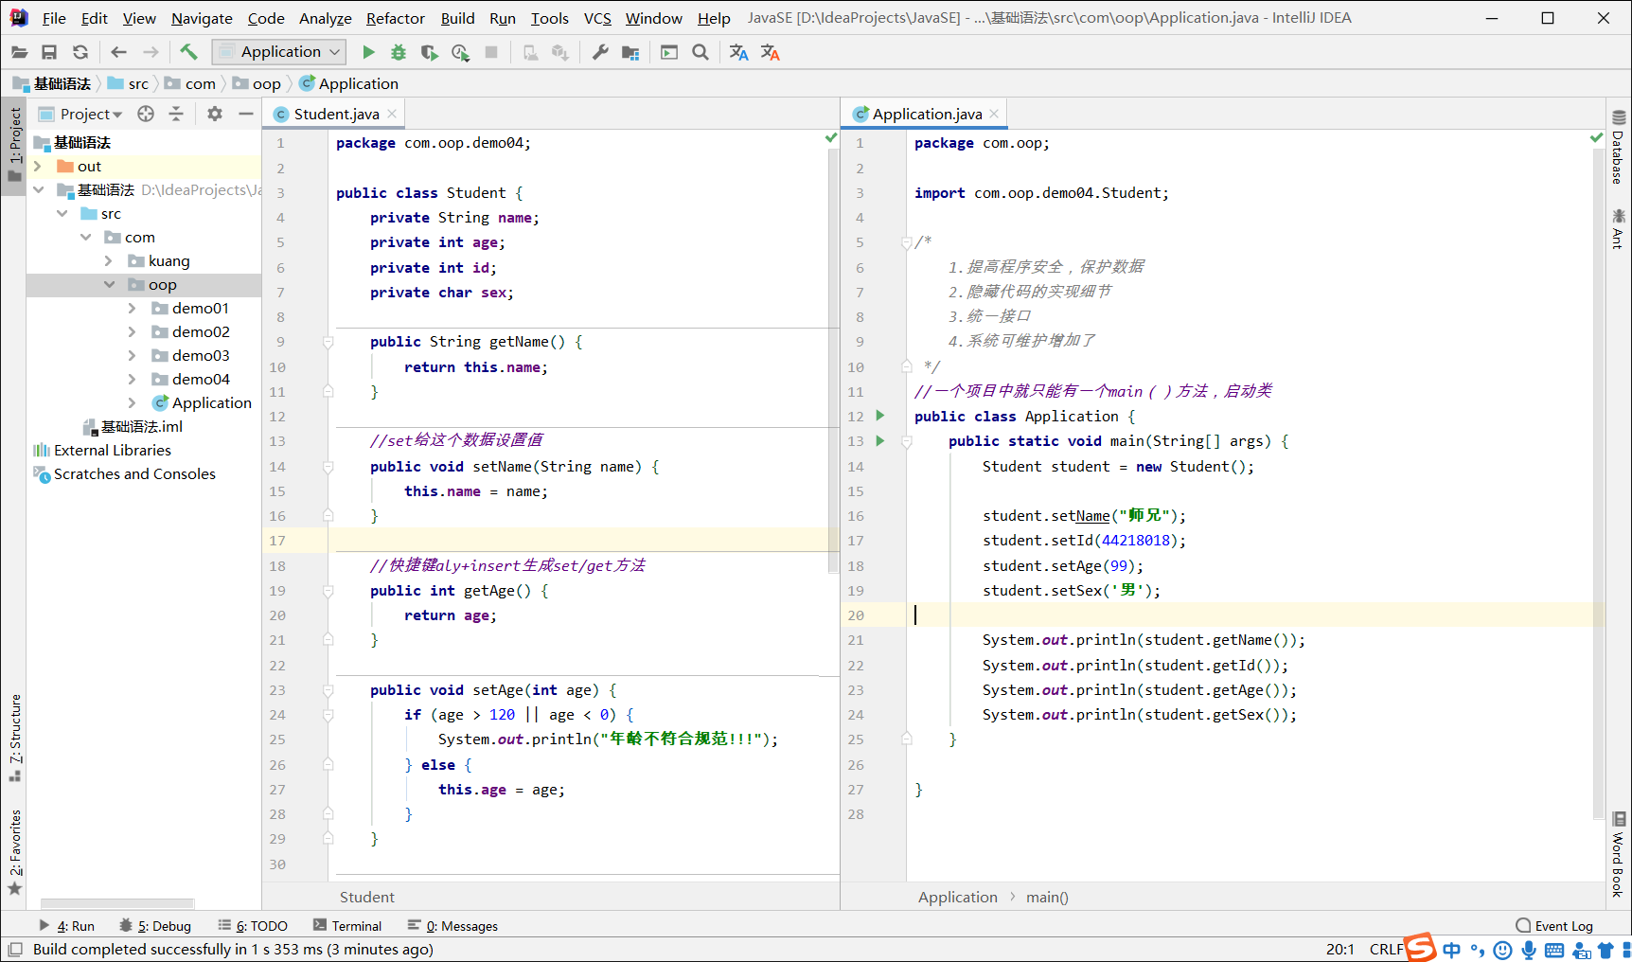Image resolution: width=1632 pixels, height=962 pixels.
Task: Navigate forward arrow in toolbar
Action: (x=151, y=52)
